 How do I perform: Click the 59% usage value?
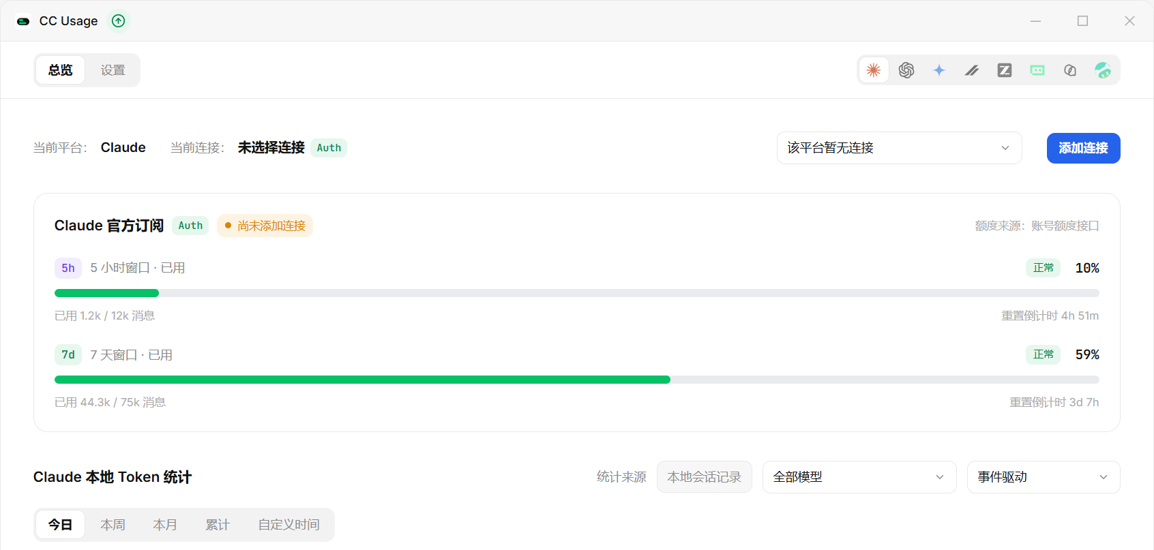pos(1087,354)
